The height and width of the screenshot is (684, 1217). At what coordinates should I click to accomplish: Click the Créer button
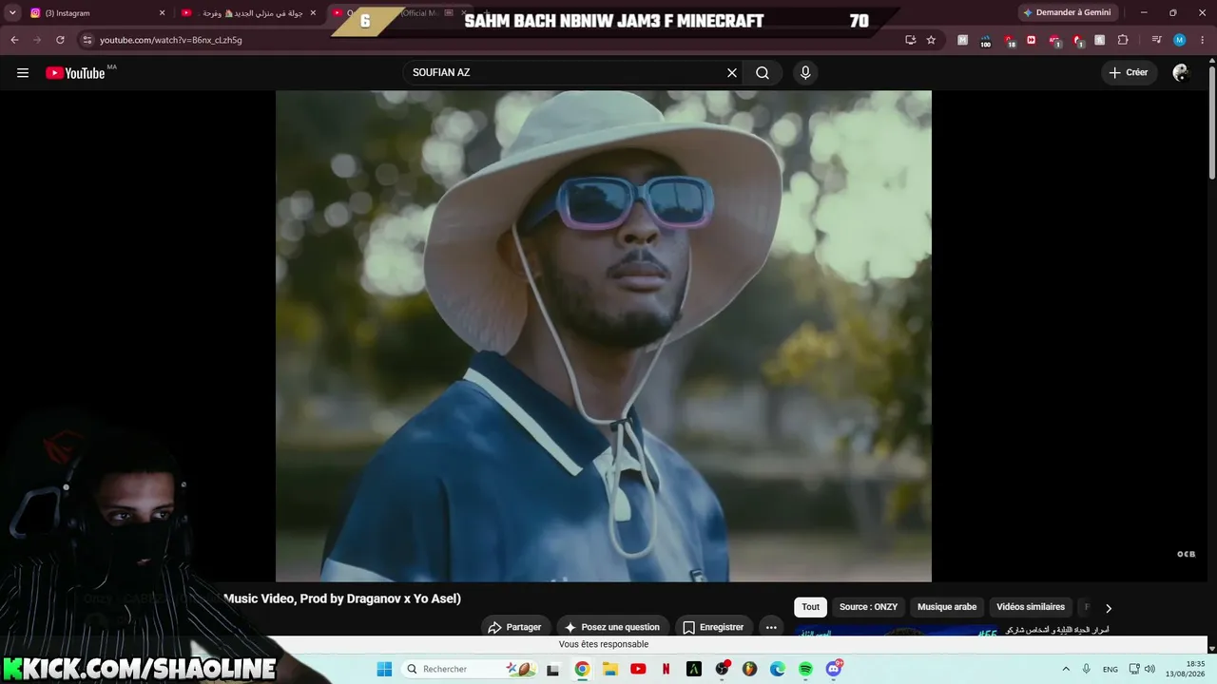click(1129, 73)
